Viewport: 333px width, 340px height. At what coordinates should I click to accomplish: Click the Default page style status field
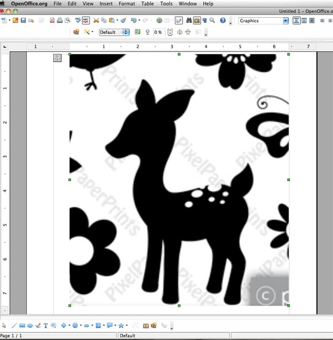click(174, 336)
